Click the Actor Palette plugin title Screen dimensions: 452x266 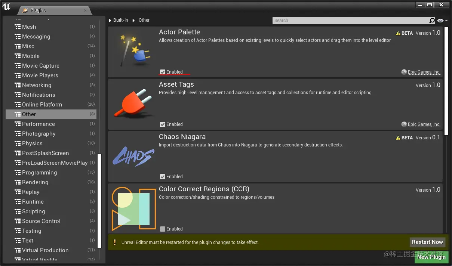179,32
